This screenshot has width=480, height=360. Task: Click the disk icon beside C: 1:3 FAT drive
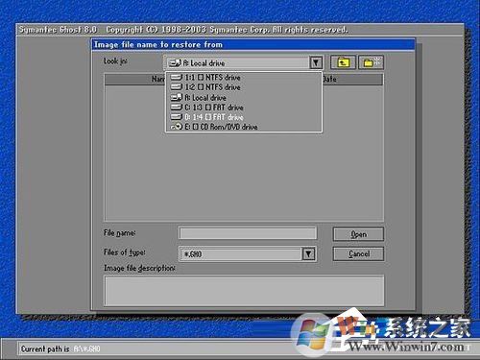pyautogui.click(x=177, y=108)
